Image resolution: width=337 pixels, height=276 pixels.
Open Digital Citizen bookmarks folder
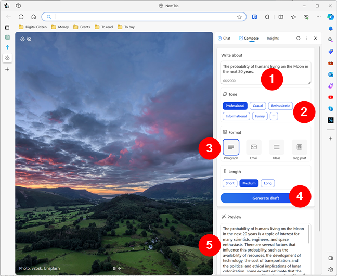coord(33,27)
